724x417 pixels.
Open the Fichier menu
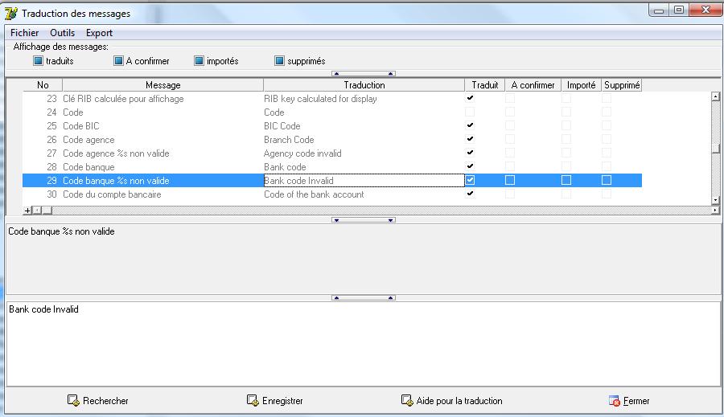tap(24, 33)
